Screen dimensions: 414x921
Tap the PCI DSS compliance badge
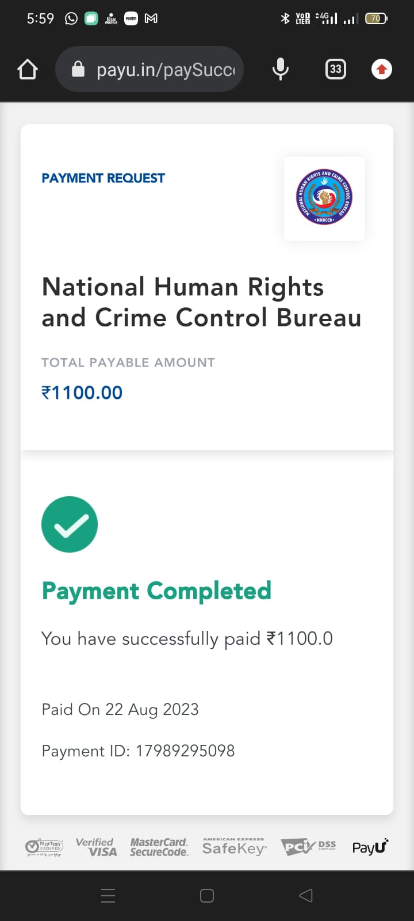point(308,847)
